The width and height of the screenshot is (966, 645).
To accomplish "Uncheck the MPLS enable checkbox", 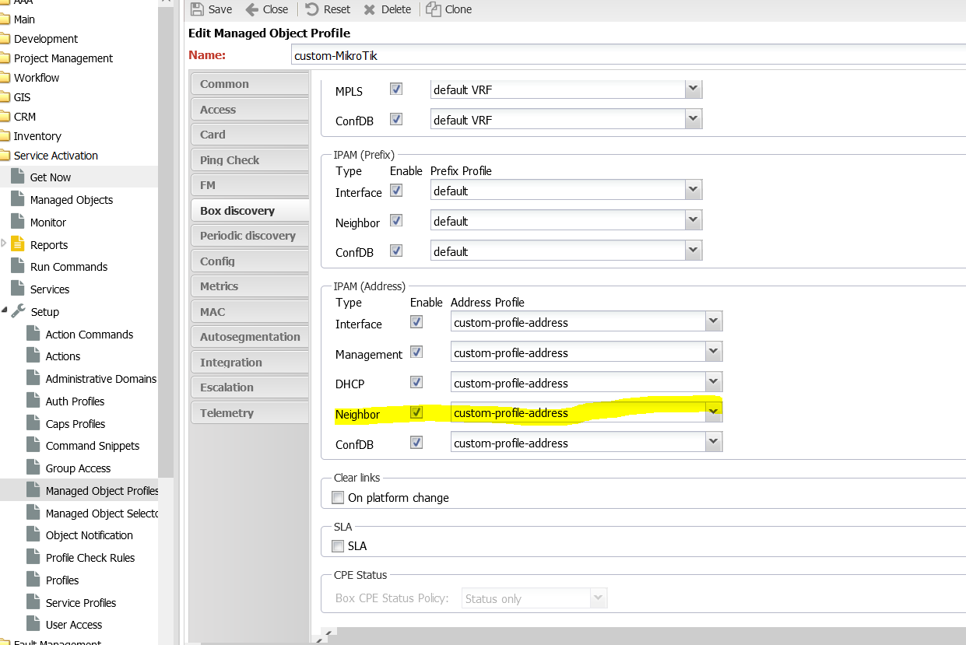I will pos(396,89).
